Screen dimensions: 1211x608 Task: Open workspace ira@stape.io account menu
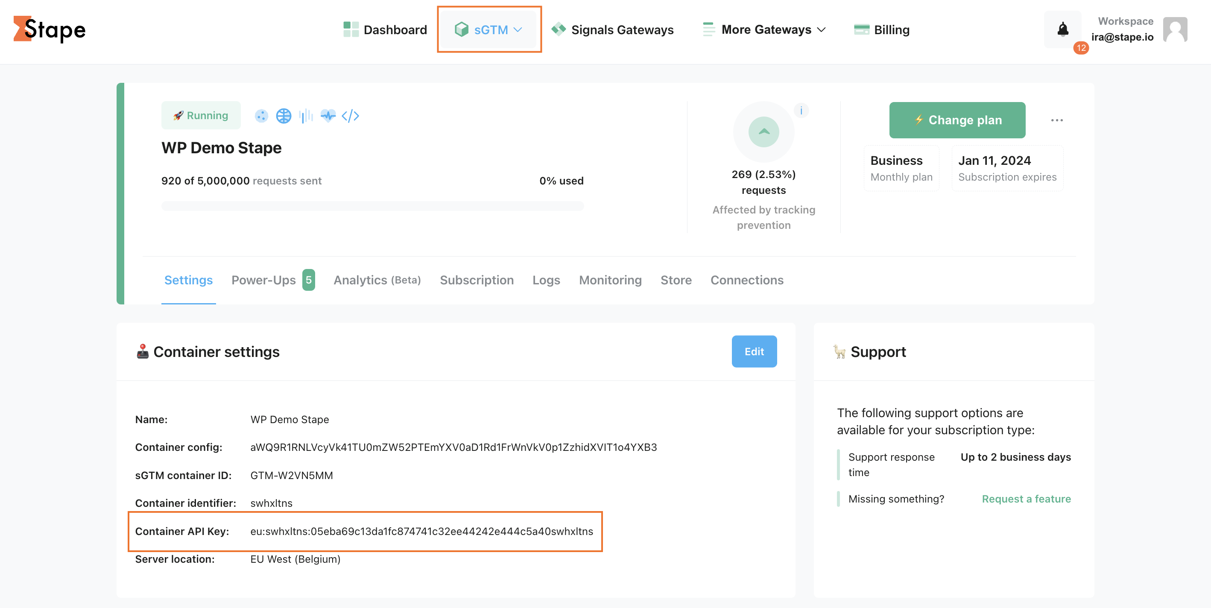coord(1122,29)
